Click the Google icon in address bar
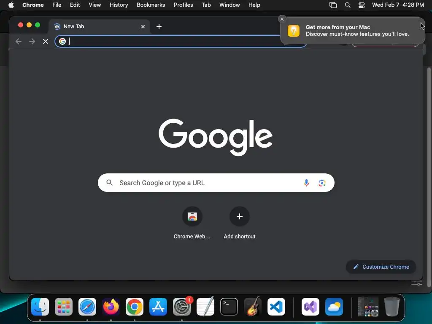This screenshot has height=324, width=432. click(62, 41)
